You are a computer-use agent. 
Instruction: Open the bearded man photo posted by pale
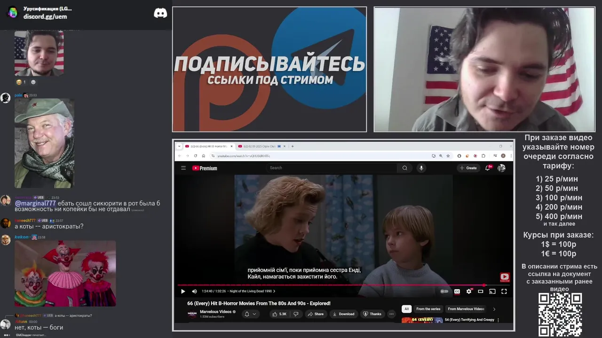coord(44,143)
